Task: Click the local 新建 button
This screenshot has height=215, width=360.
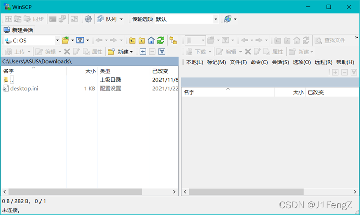Action: (118, 52)
